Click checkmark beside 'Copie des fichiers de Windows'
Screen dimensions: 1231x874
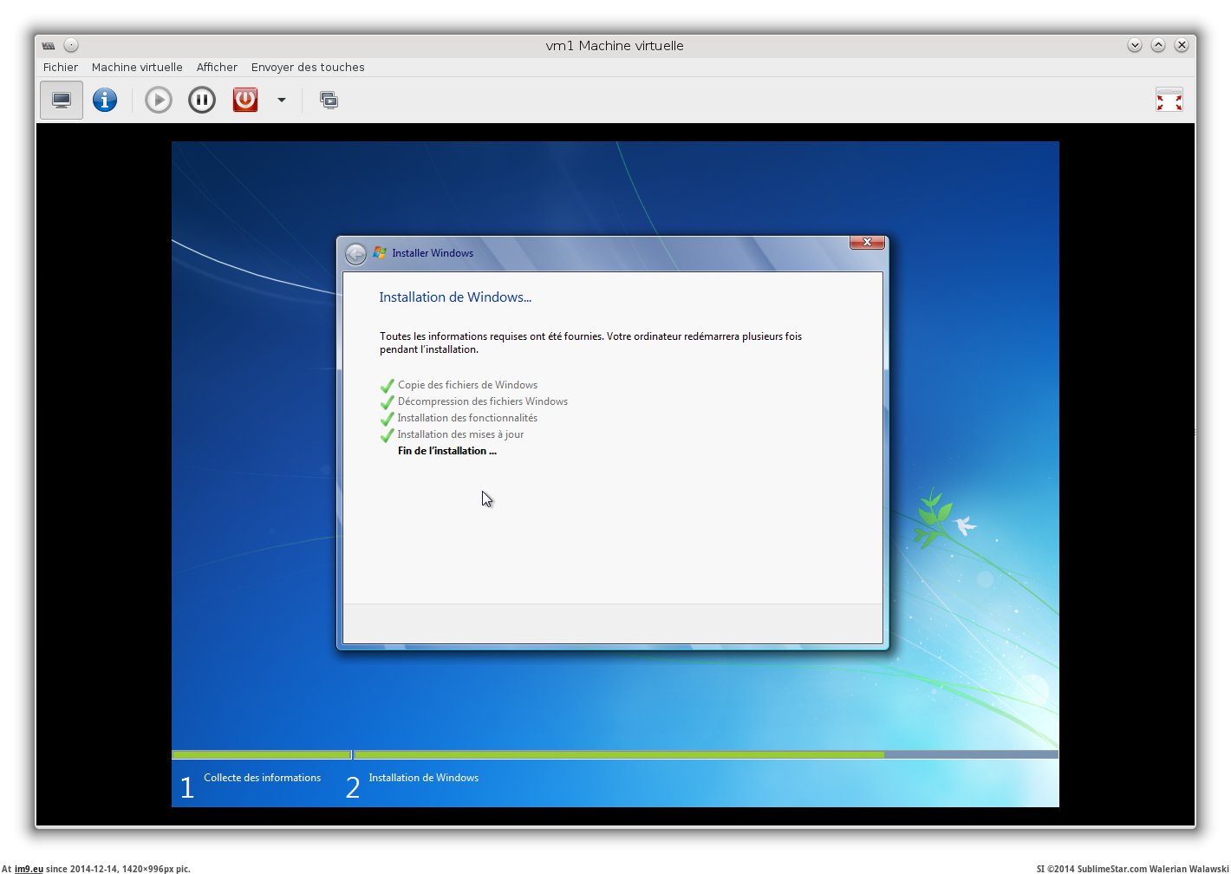[388, 386]
